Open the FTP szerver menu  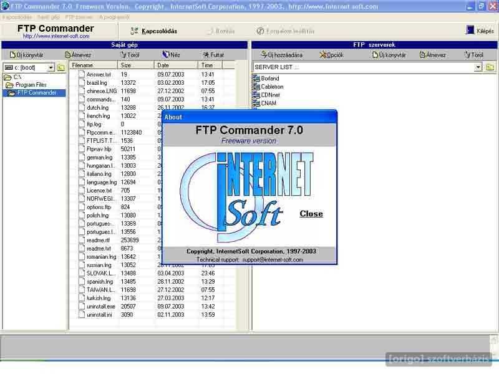(x=79, y=17)
